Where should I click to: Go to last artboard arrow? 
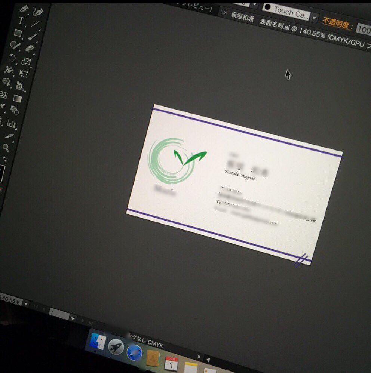[90, 323]
